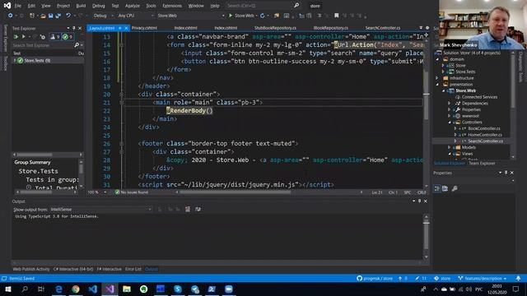Screen dimensions: 527x296
Task: Click the Navigate Backward toolbar icon
Action: 11,16
